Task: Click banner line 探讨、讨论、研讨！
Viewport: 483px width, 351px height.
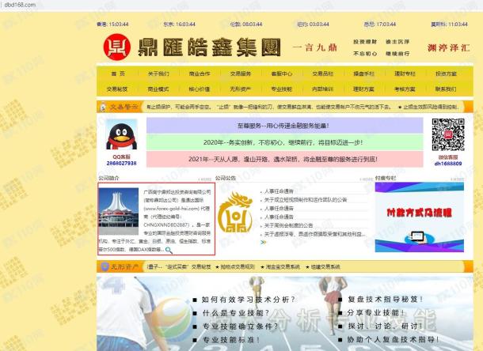Action: (x=385, y=326)
